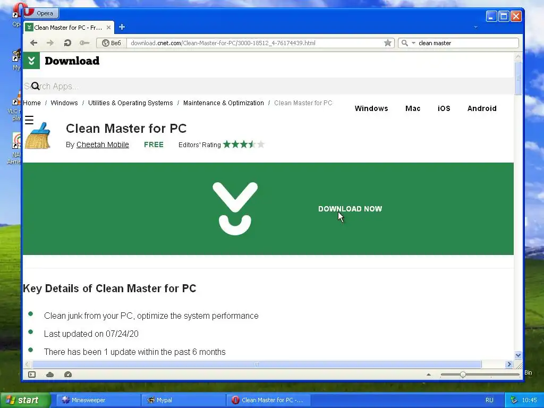544x408 pixels.
Task: Switch to Minesweeper in taskbar
Action: click(98, 400)
